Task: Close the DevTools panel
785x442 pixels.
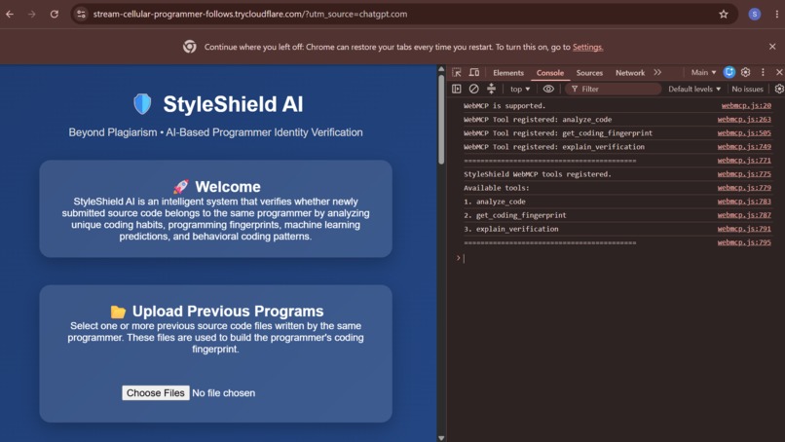Action: click(779, 73)
